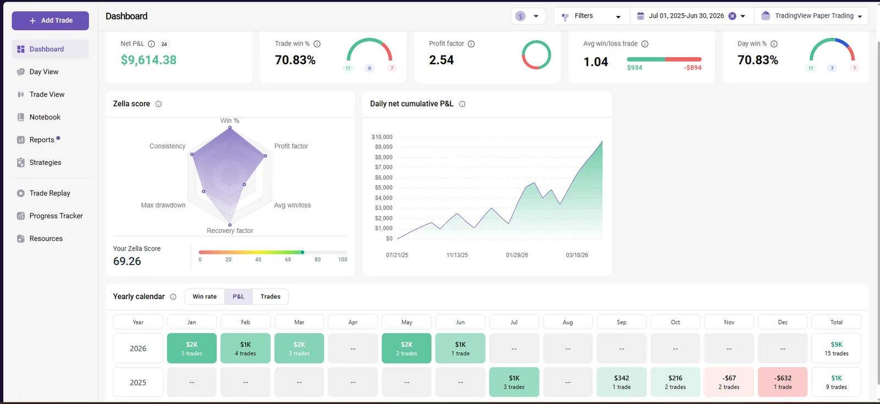
Task: Select the P&L calendar tab
Action: (x=238, y=297)
